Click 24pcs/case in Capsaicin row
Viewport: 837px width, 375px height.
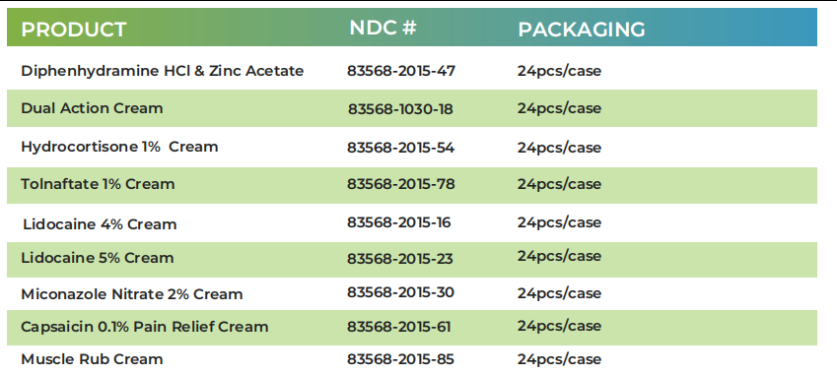click(559, 326)
